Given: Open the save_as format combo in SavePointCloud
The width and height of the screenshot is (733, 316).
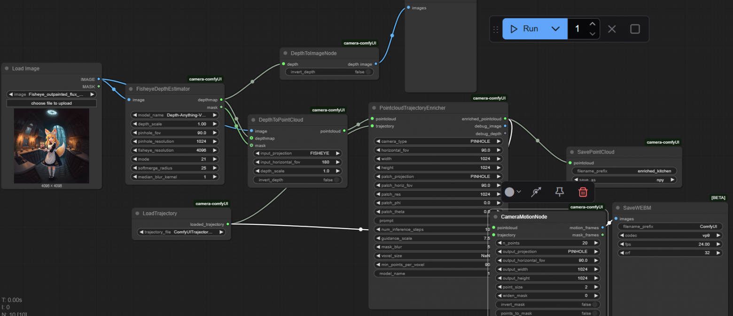Looking at the screenshot, I should tap(624, 180).
